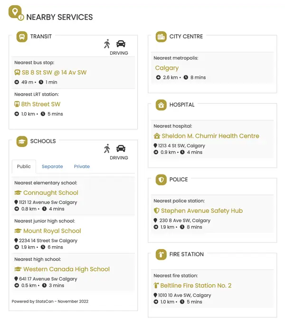This screenshot has width=285, height=325.
Task: Open the Public schools tab
Action: 24,166
